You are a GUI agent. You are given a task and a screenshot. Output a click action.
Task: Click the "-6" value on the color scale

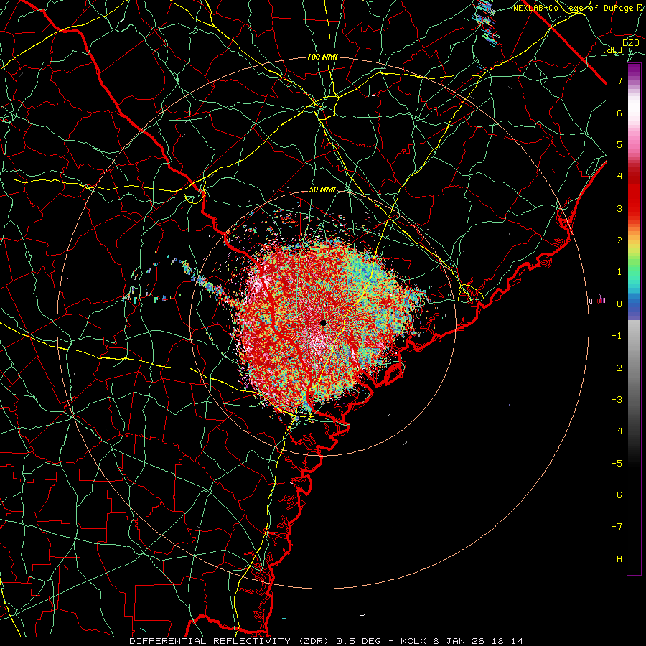617,495
